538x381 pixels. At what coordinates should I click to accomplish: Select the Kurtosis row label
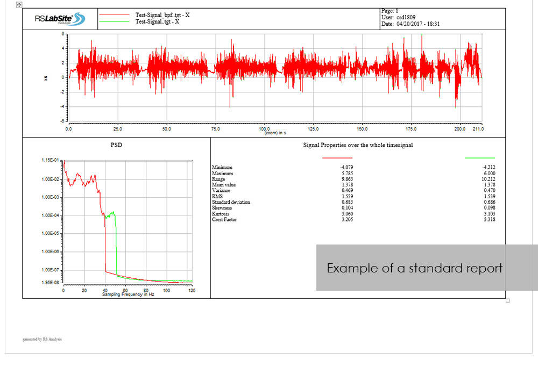223,214
